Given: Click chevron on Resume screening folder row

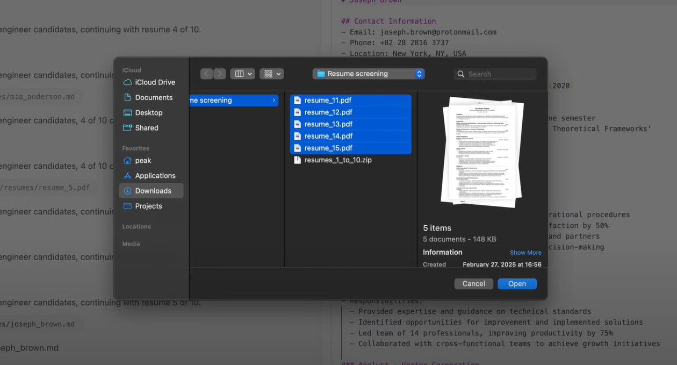Looking at the screenshot, I should (274, 101).
